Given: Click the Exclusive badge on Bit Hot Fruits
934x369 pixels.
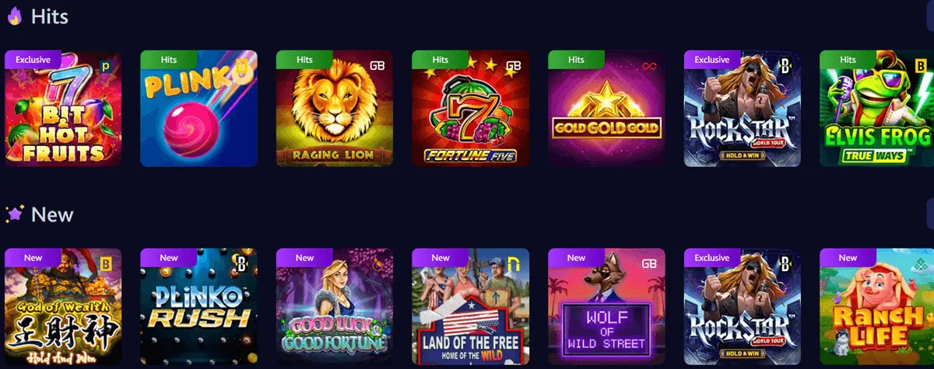Looking at the screenshot, I should 33,60.
